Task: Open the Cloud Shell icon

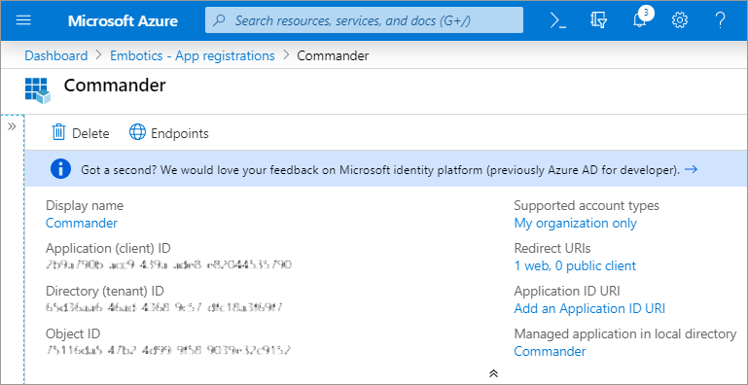Action: (x=558, y=20)
